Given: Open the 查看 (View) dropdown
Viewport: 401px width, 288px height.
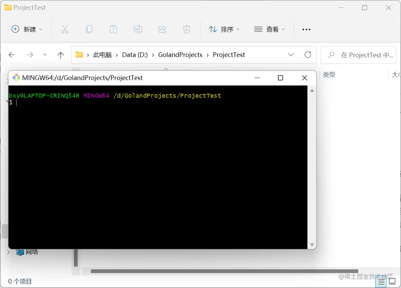Looking at the screenshot, I should [x=269, y=29].
